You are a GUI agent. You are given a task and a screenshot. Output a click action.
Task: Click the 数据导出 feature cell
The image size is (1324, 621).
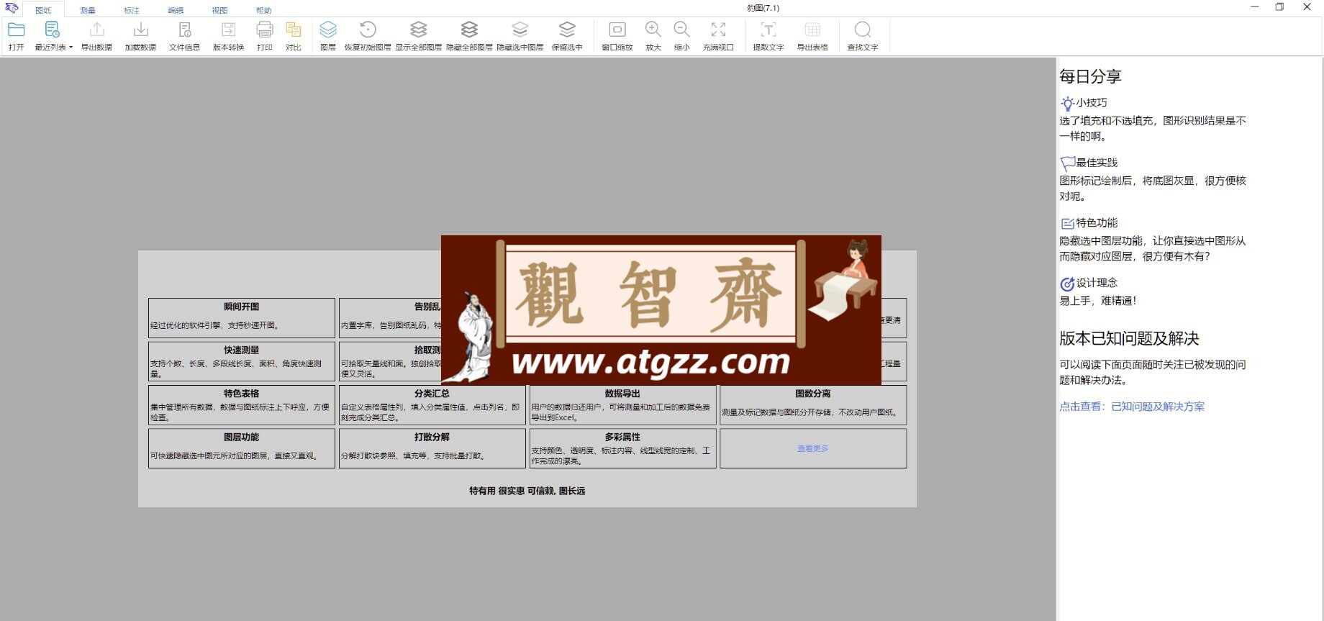(x=622, y=405)
